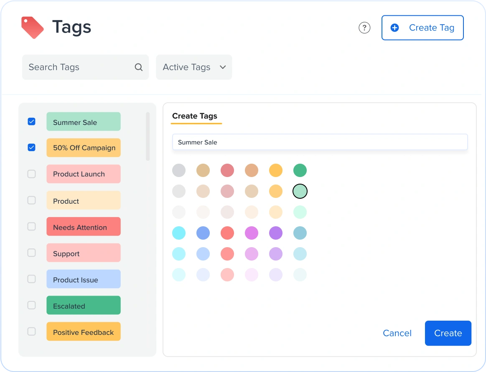Open the Active Tags dropdown filter
Viewport: 486px width, 372px height.
point(193,67)
